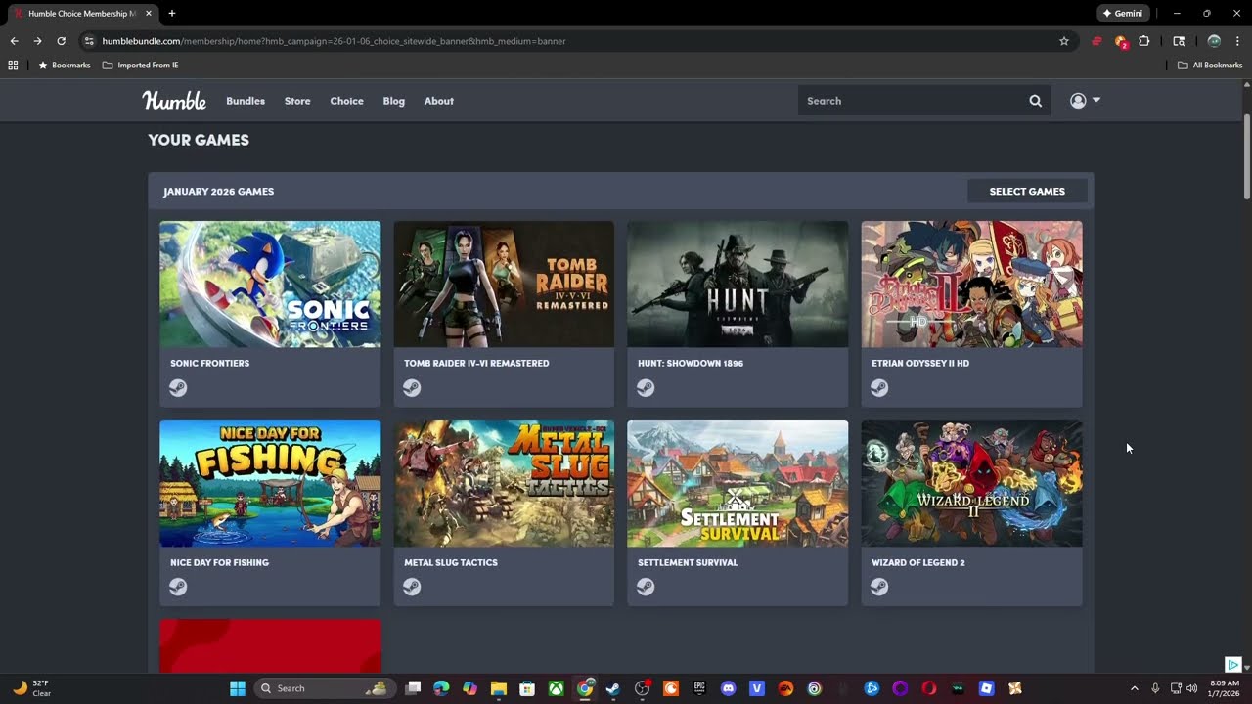
Task: Show hidden system tray icons
Action: click(1135, 688)
